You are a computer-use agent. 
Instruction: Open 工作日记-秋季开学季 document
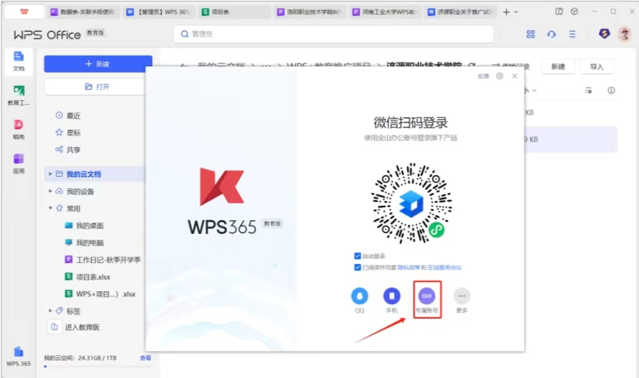[x=103, y=259]
